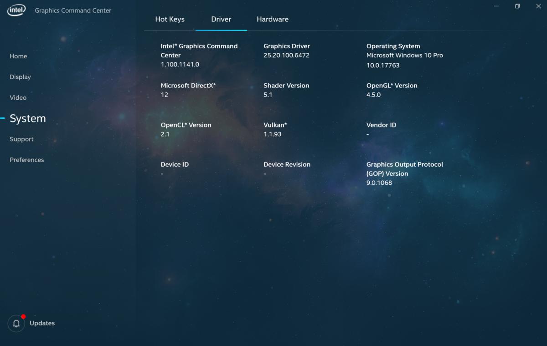Image resolution: width=547 pixels, height=346 pixels.
Task: Click GOP version value 9.0.1068
Action: (x=379, y=183)
